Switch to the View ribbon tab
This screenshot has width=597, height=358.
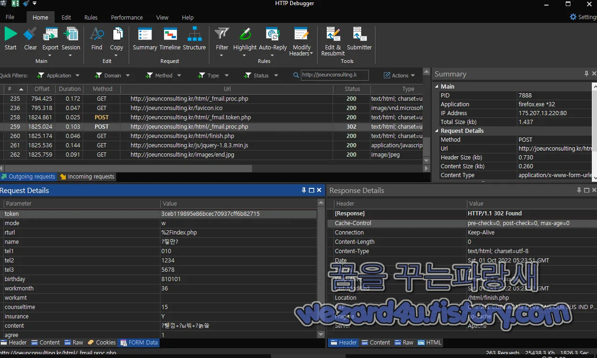click(x=162, y=18)
